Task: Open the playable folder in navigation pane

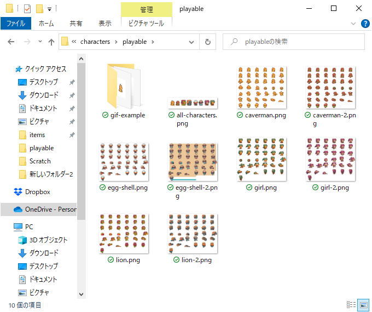Action: pyautogui.click(x=36, y=148)
